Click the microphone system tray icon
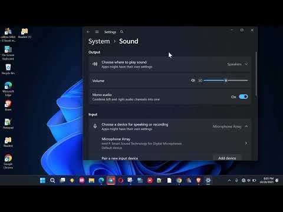The width and height of the screenshot is (283, 212). (x=236, y=180)
